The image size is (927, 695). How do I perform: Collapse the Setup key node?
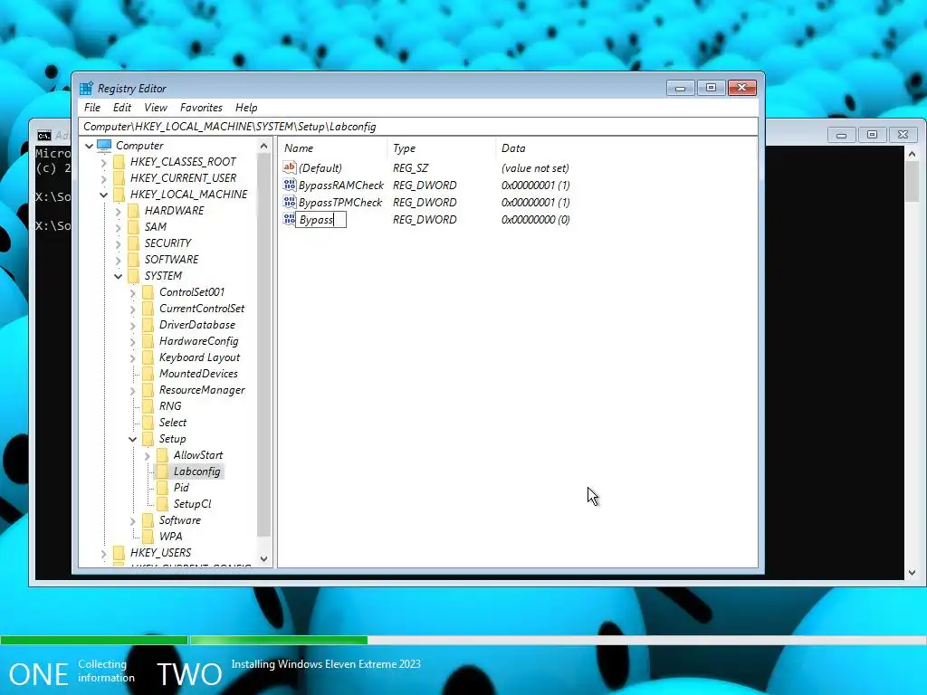point(132,439)
